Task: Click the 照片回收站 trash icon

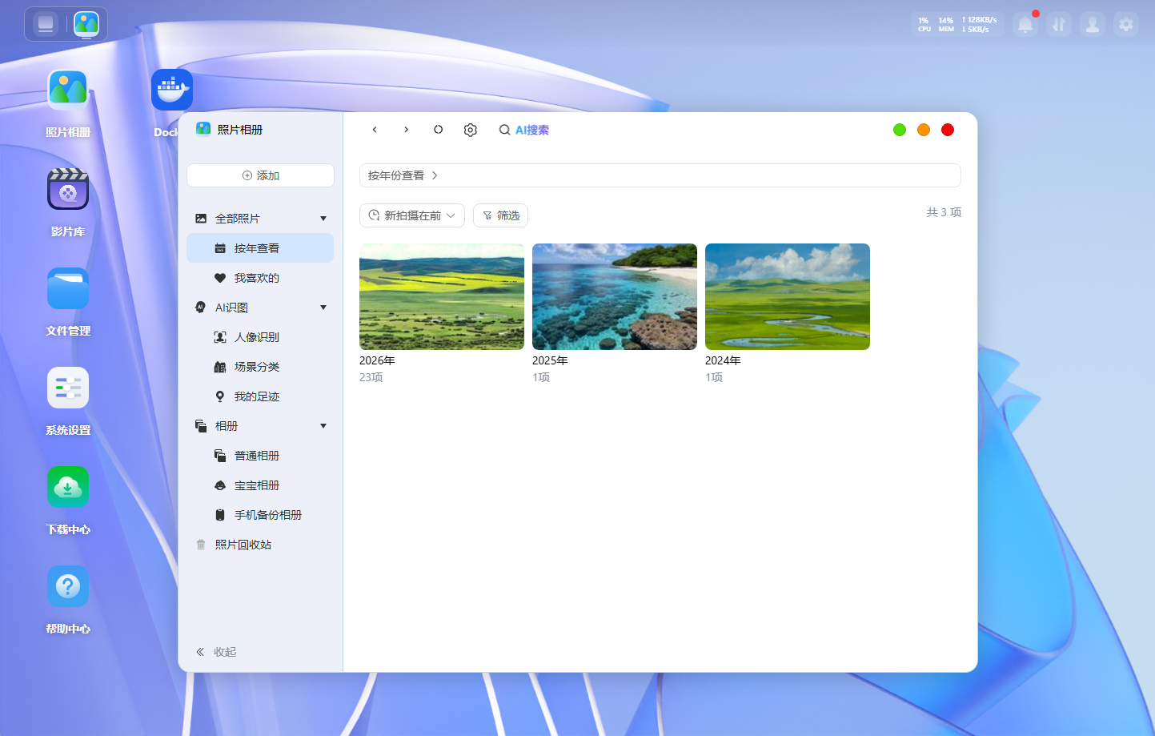Action: coord(201,545)
